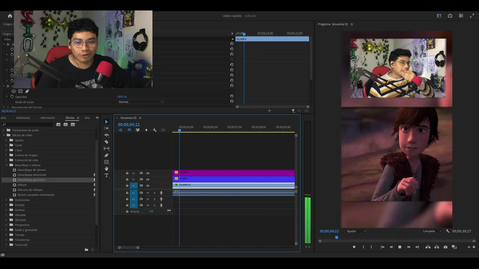479x269 pixels.
Task: Open timeline display settings wrench
Action: [155, 130]
